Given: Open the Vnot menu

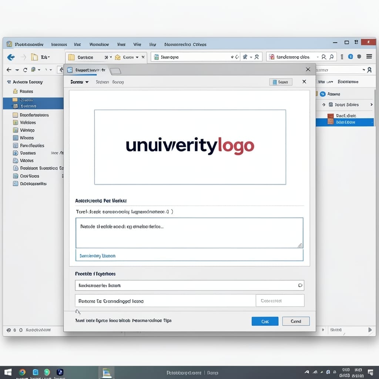Looking at the screenshot, I should point(121,44).
